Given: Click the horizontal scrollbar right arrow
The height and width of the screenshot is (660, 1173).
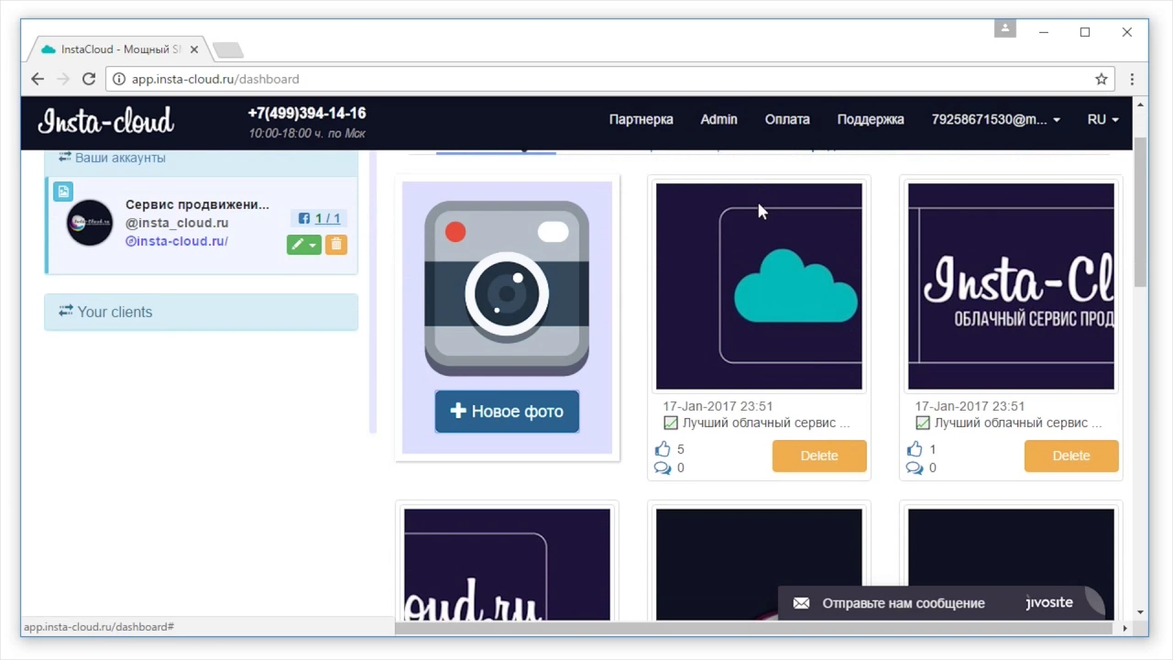Looking at the screenshot, I should 1125,628.
